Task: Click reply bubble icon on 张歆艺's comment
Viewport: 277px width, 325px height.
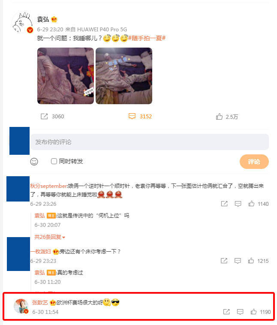Action: (x=240, y=312)
